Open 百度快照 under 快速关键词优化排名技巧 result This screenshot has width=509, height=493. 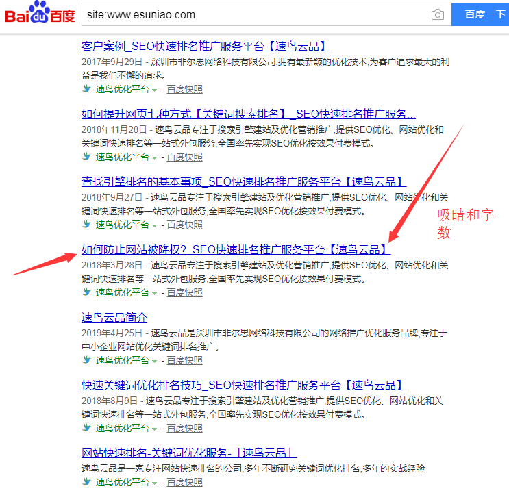pos(185,429)
